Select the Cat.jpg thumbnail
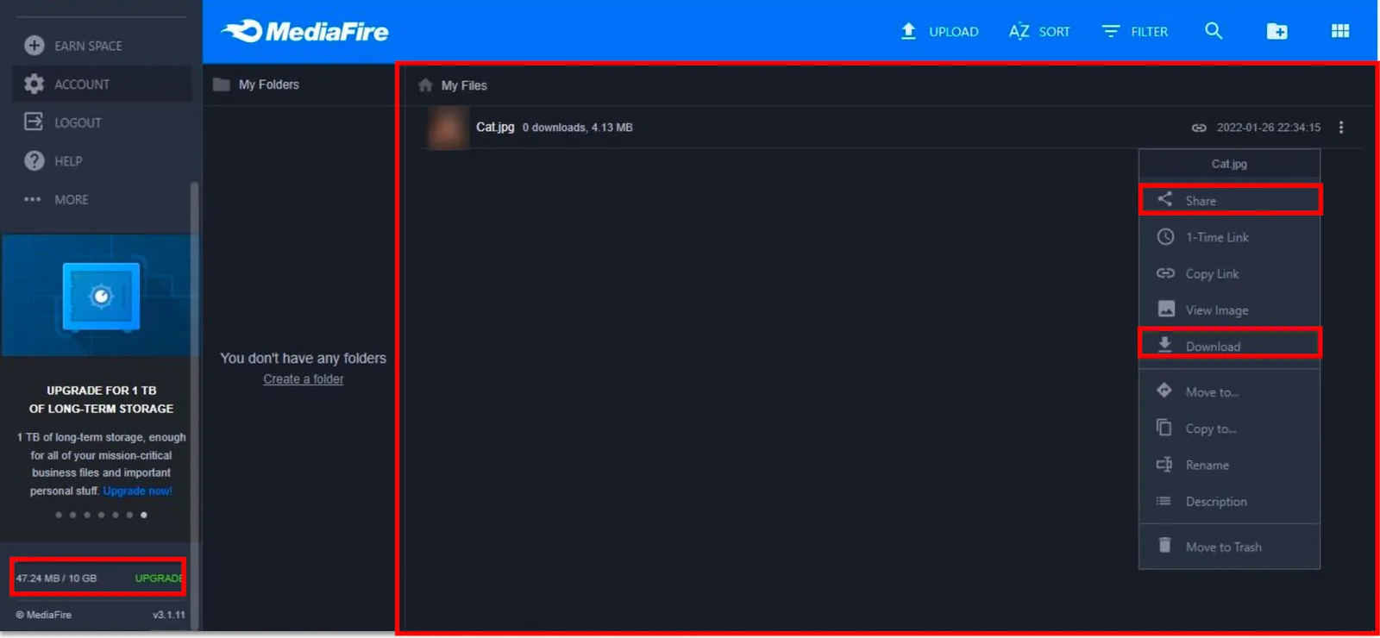 [x=448, y=128]
